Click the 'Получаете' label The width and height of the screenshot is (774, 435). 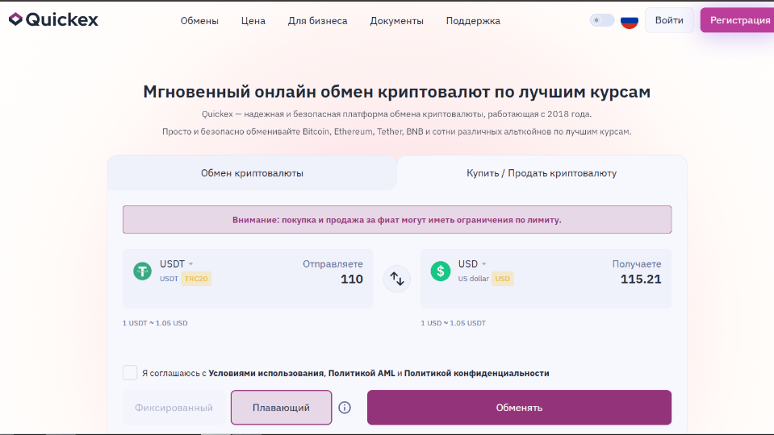(637, 264)
